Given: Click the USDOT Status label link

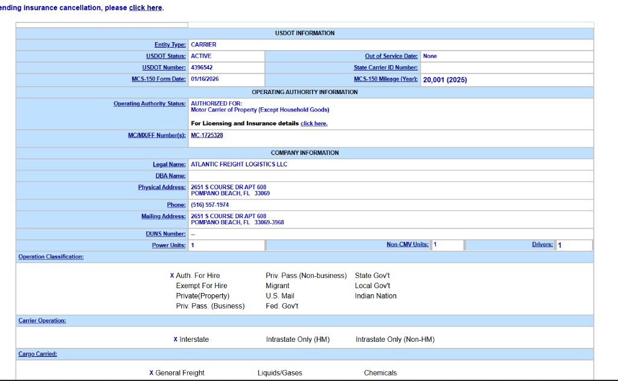Looking at the screenshot, I should pyautogui.click(x=165, y=56).
